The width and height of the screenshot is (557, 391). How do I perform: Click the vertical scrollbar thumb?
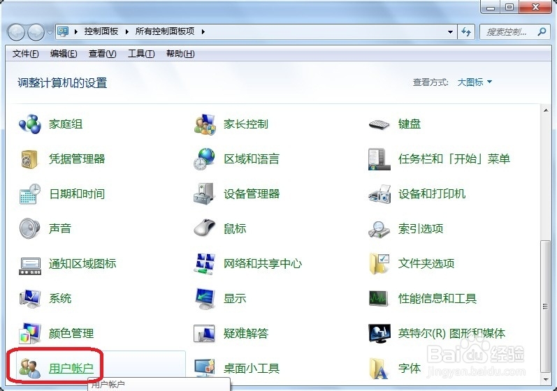[545, 307]
